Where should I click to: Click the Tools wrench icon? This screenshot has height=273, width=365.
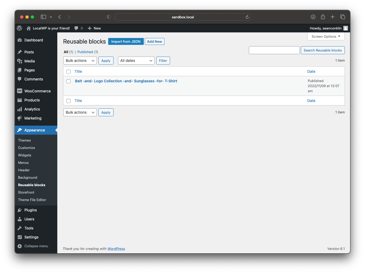[x=20, y=228]
